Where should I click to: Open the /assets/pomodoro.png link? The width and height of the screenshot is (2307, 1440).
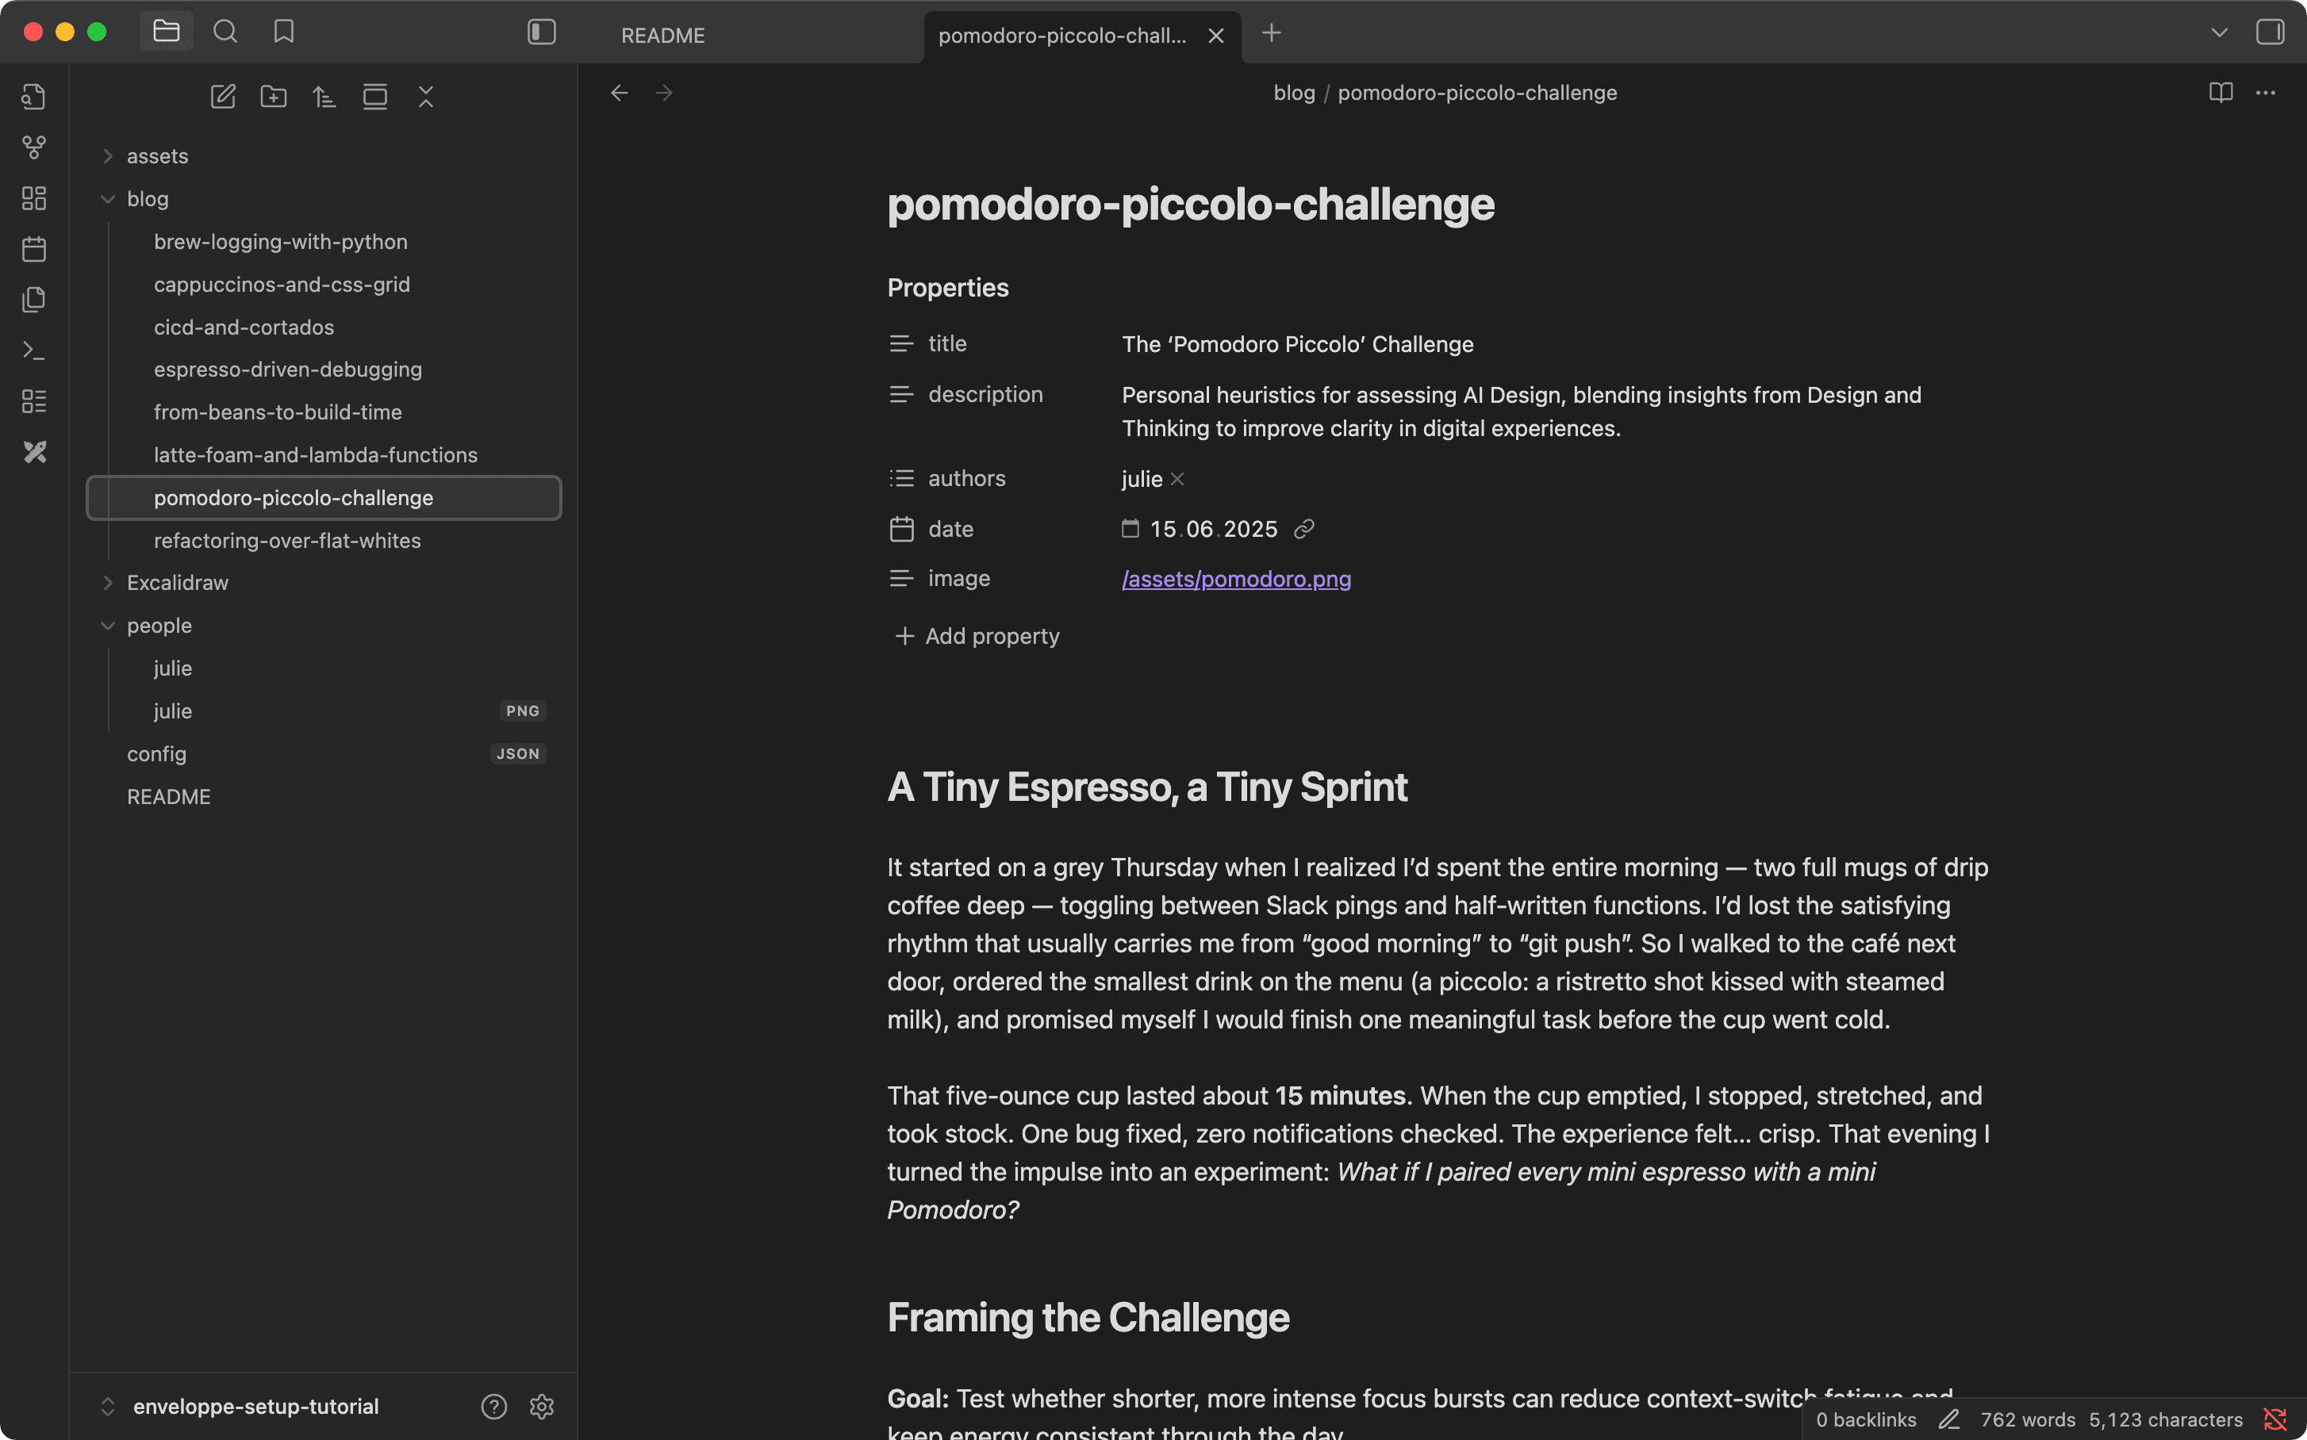pos(1236,579)
